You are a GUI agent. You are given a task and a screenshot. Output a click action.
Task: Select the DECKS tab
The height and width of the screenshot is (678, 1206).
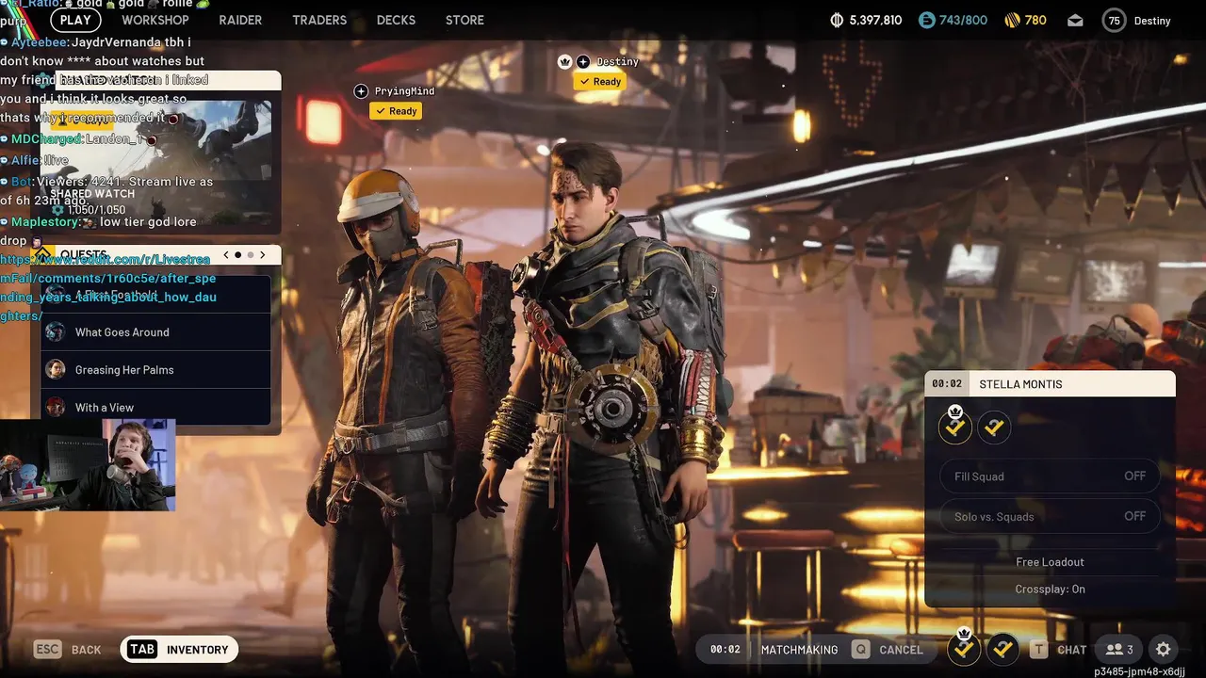(396, 20)
